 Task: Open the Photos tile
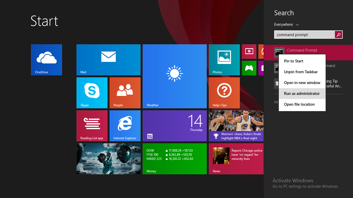[224, 60]
